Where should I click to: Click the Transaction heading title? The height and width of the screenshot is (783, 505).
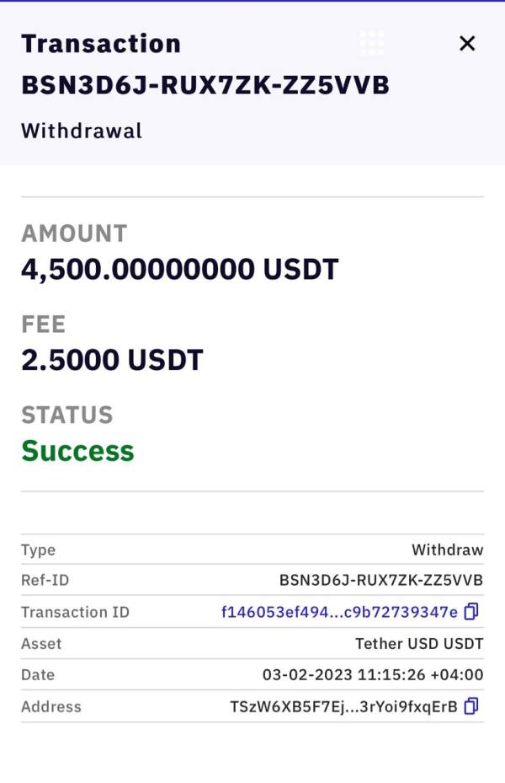tap(101, 44)
